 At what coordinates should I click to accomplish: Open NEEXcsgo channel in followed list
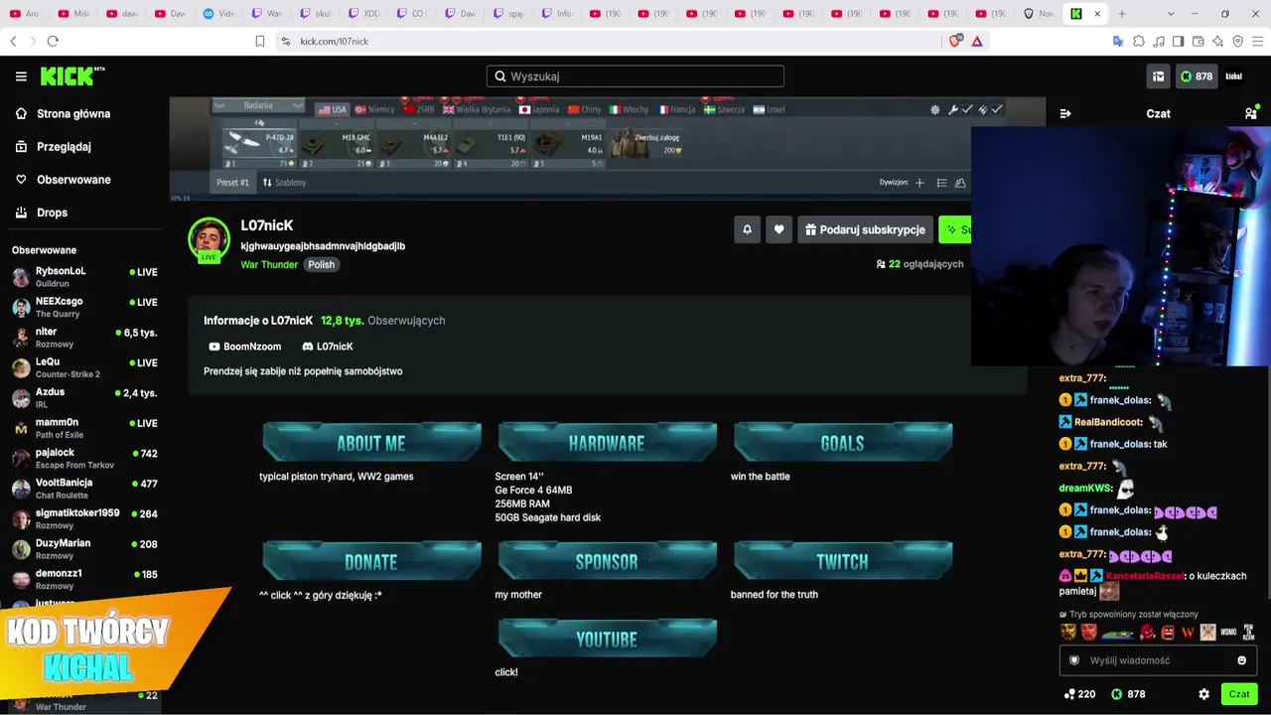pyautogui.click(x=84, y=307)
